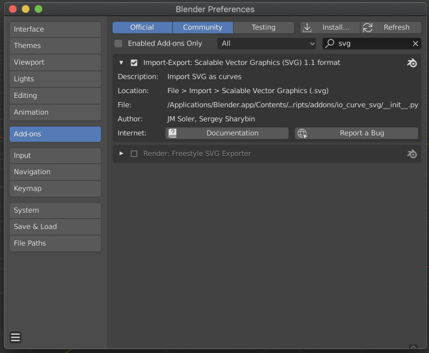429x353 pixels.
Task: Click the io_curve_svg file path text
Action: click(x=292, y=105)
